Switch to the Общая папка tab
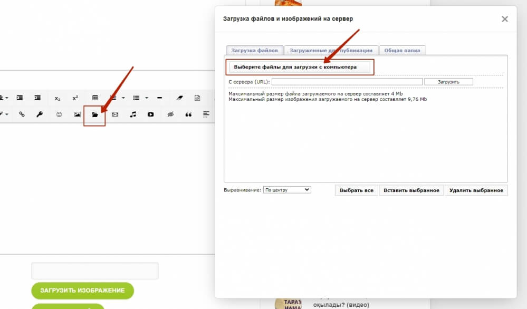The width and height of the screenshot is (527, 309). 402,50
